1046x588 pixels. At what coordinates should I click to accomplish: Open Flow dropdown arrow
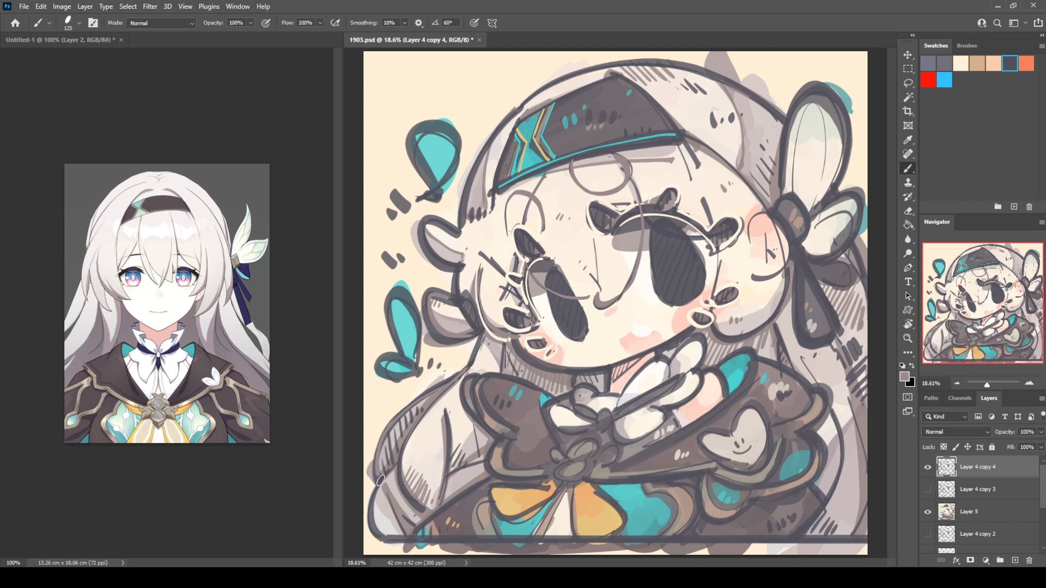pos(320,23)
